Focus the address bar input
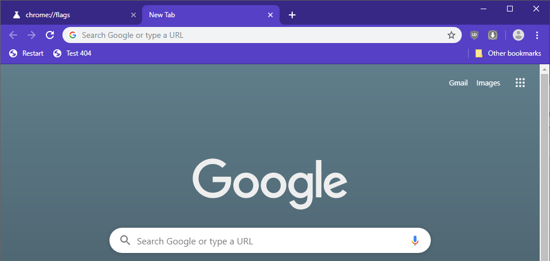Screen dimensions: 550x261 [x=262, y=35]
